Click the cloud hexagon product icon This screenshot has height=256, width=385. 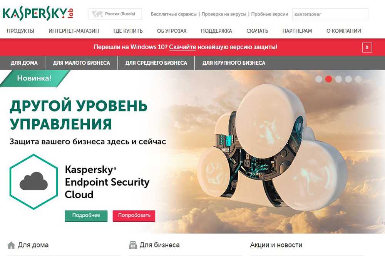tap(33, 182)
